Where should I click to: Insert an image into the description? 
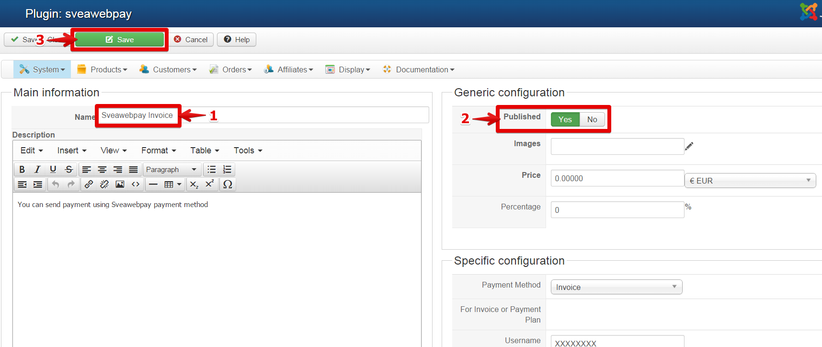coord(120,185)
